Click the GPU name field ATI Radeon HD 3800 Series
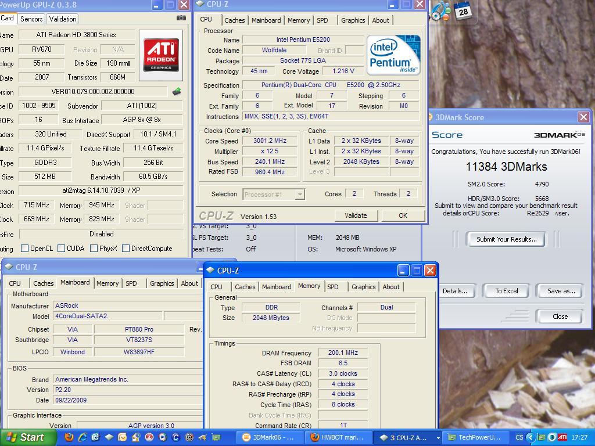This screenshot has height=446, width=595. tap(76, 35)
